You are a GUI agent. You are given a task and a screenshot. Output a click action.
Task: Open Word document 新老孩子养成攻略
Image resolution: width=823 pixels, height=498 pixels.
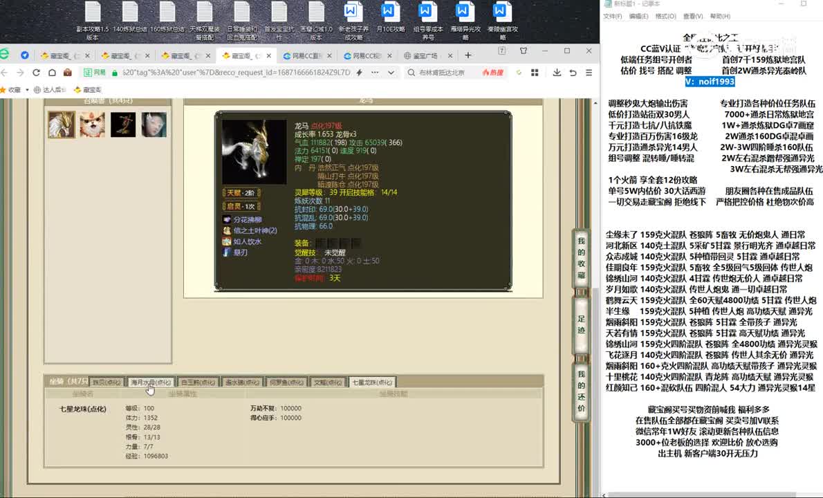[x=354, y=20]
